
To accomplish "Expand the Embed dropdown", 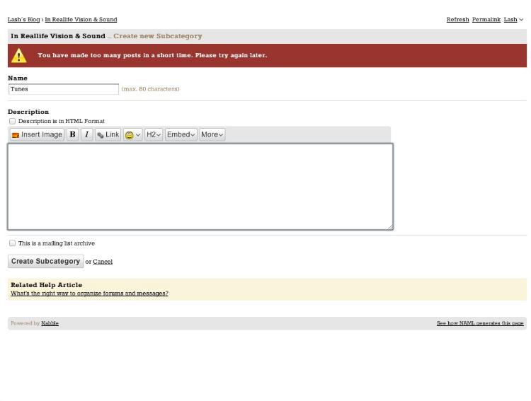I will (x=181, y=134).
